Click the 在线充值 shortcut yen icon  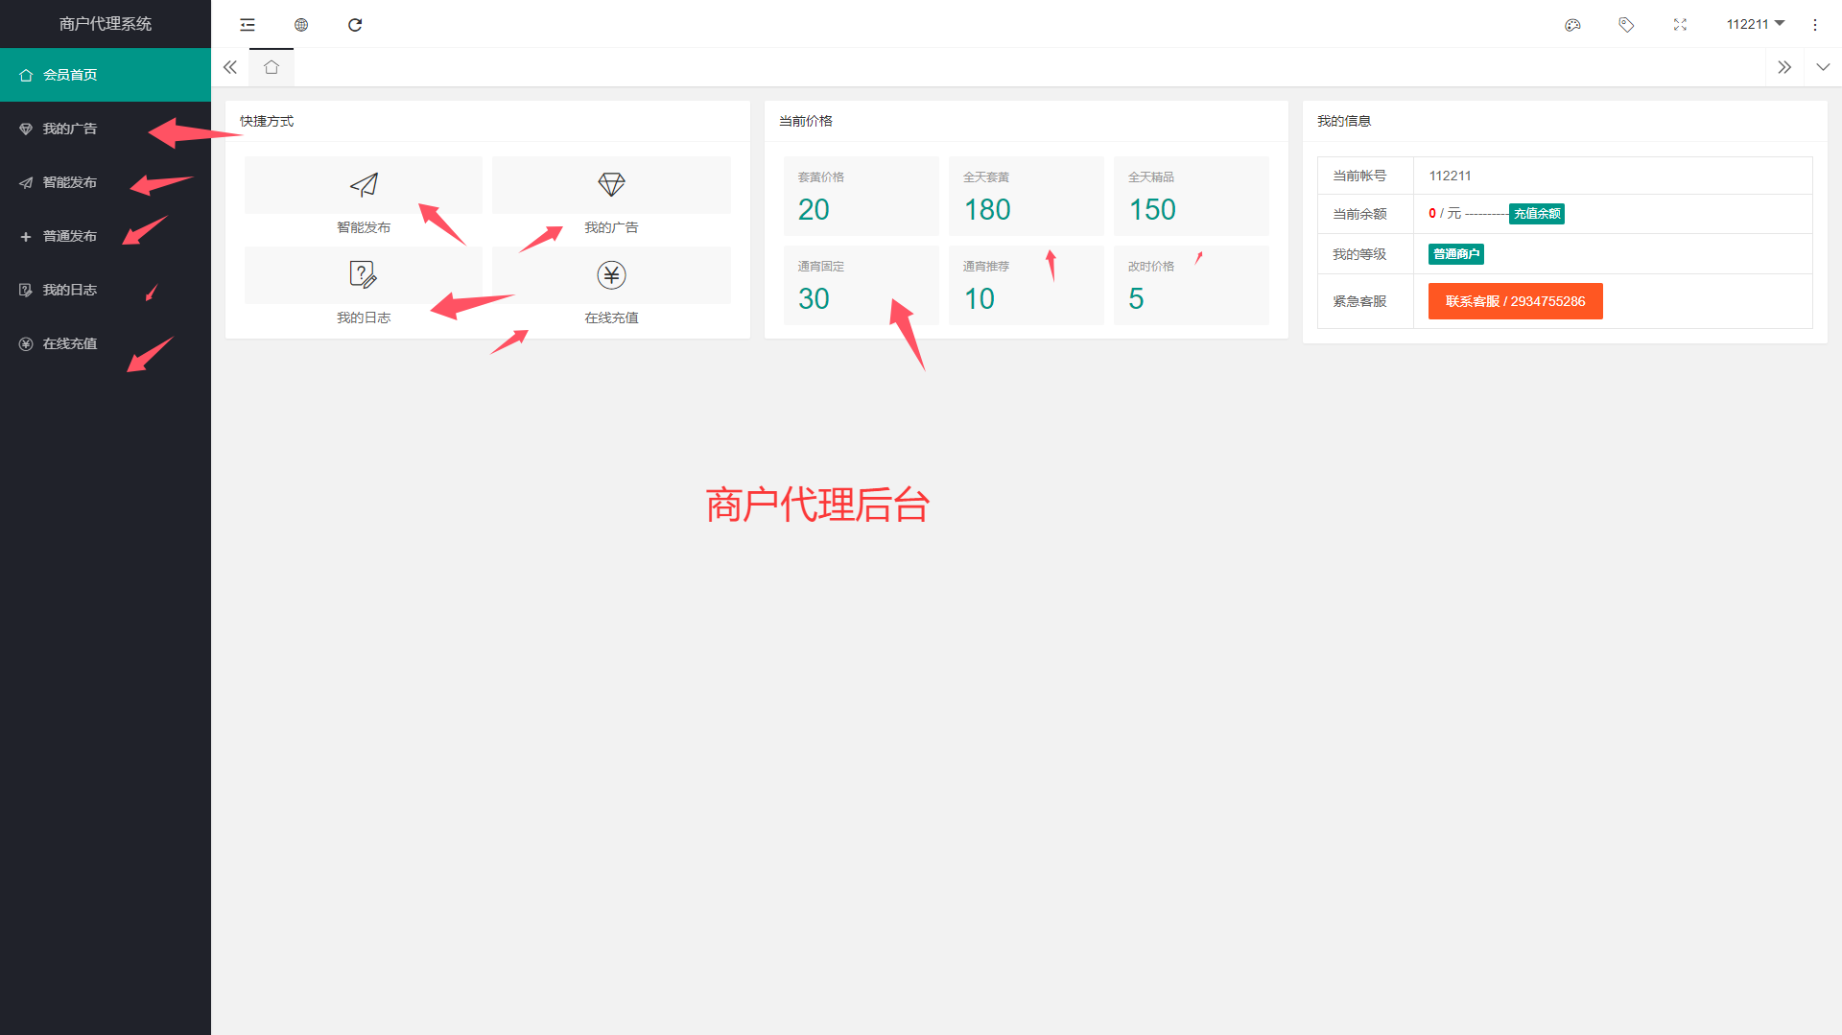(x=611, y=274)
